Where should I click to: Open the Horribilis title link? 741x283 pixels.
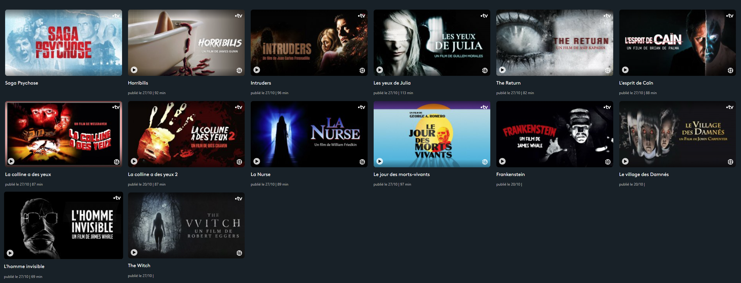pyautogui.click(x=138, y=83)
